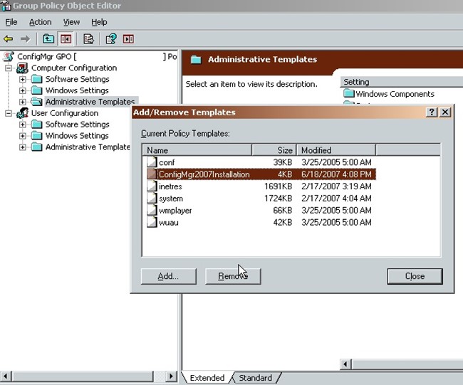
Task: Collapse the User Configuration tree node
Action: pyautogui.click(x=9, y=113)
